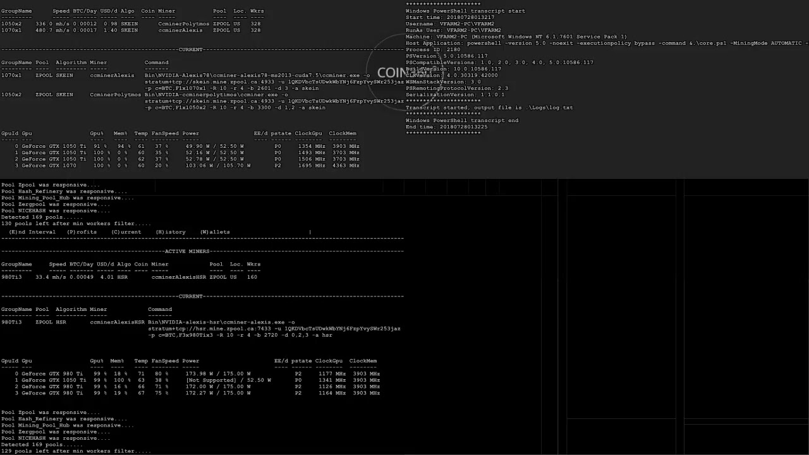Click 'WSManStackVersion: 3.0' line
The image size is (809, 455).
[x=443, y=82]
